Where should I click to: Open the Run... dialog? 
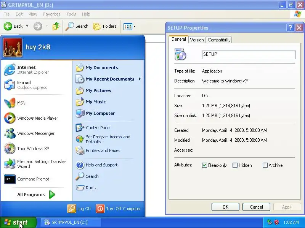(x=87, y=188)
